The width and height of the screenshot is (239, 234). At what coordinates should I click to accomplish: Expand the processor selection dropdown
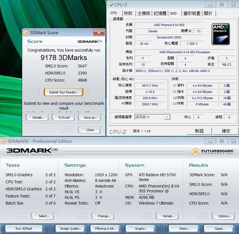[x=167, y=117]
